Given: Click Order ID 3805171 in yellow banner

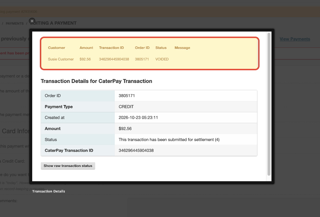Looking at the screenshot, I should 142,59.
